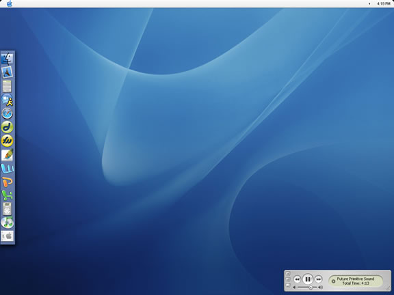Open the Apple logo icon in dock

(x=8, y=236)
